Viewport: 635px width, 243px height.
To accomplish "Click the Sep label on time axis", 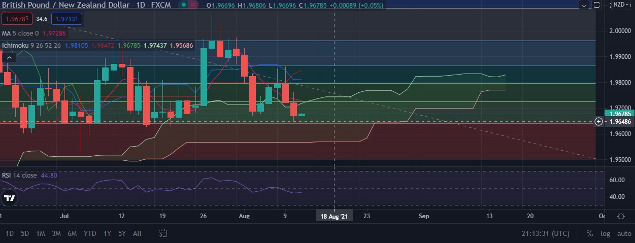I will (x=424, y=216).
